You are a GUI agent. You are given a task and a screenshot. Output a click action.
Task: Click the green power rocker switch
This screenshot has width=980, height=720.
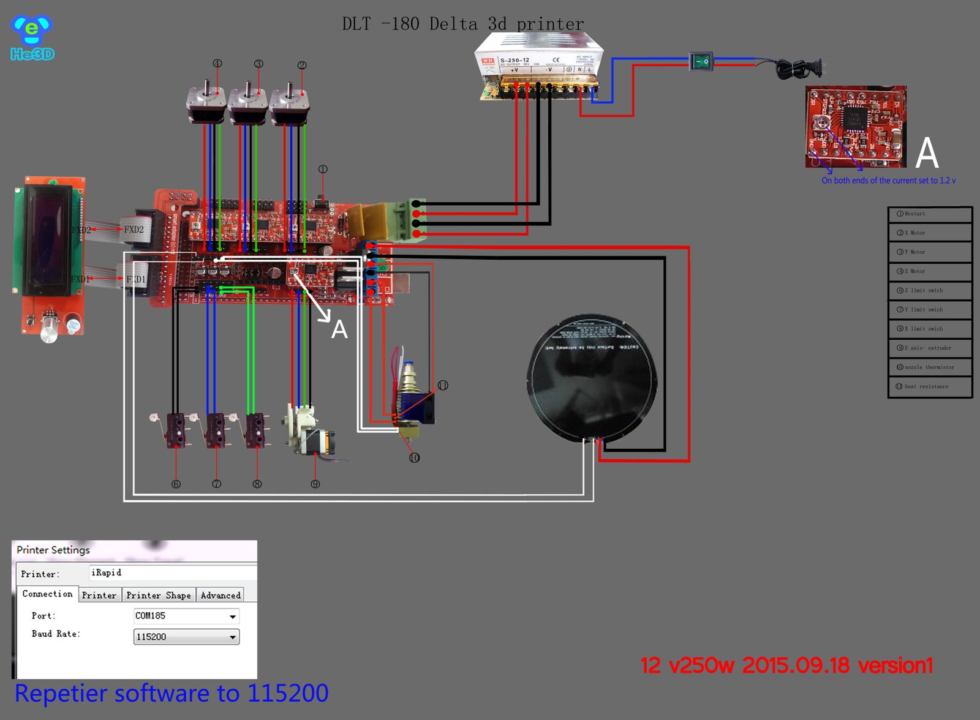tap(701, 61)
